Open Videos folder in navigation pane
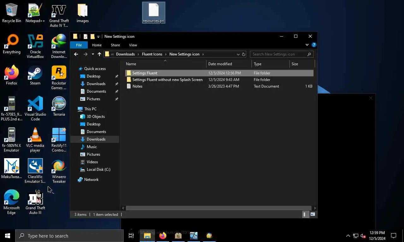 [92, 162]
